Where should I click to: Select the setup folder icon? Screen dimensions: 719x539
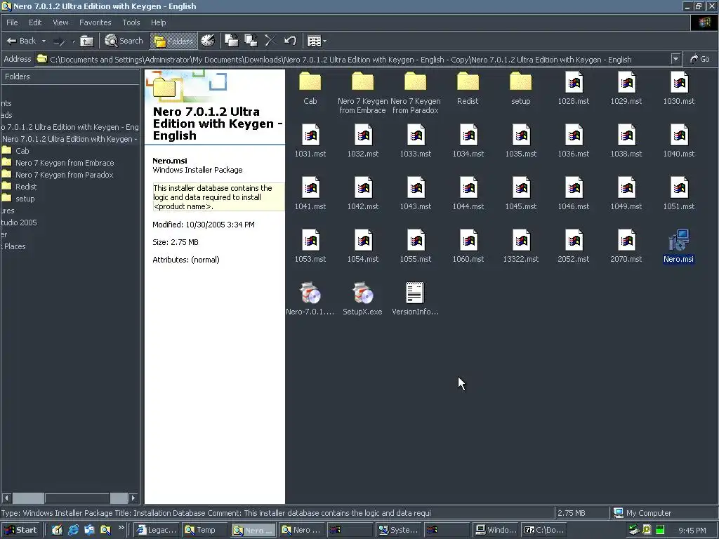[x=520, y=89]
